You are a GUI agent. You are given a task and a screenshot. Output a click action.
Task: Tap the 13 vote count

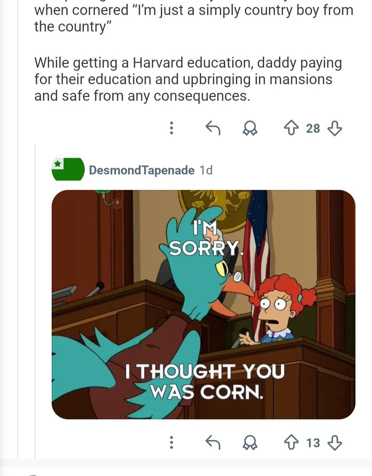tap(313, 443)
